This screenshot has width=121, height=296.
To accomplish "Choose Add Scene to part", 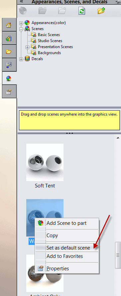I will pos(67,223).
